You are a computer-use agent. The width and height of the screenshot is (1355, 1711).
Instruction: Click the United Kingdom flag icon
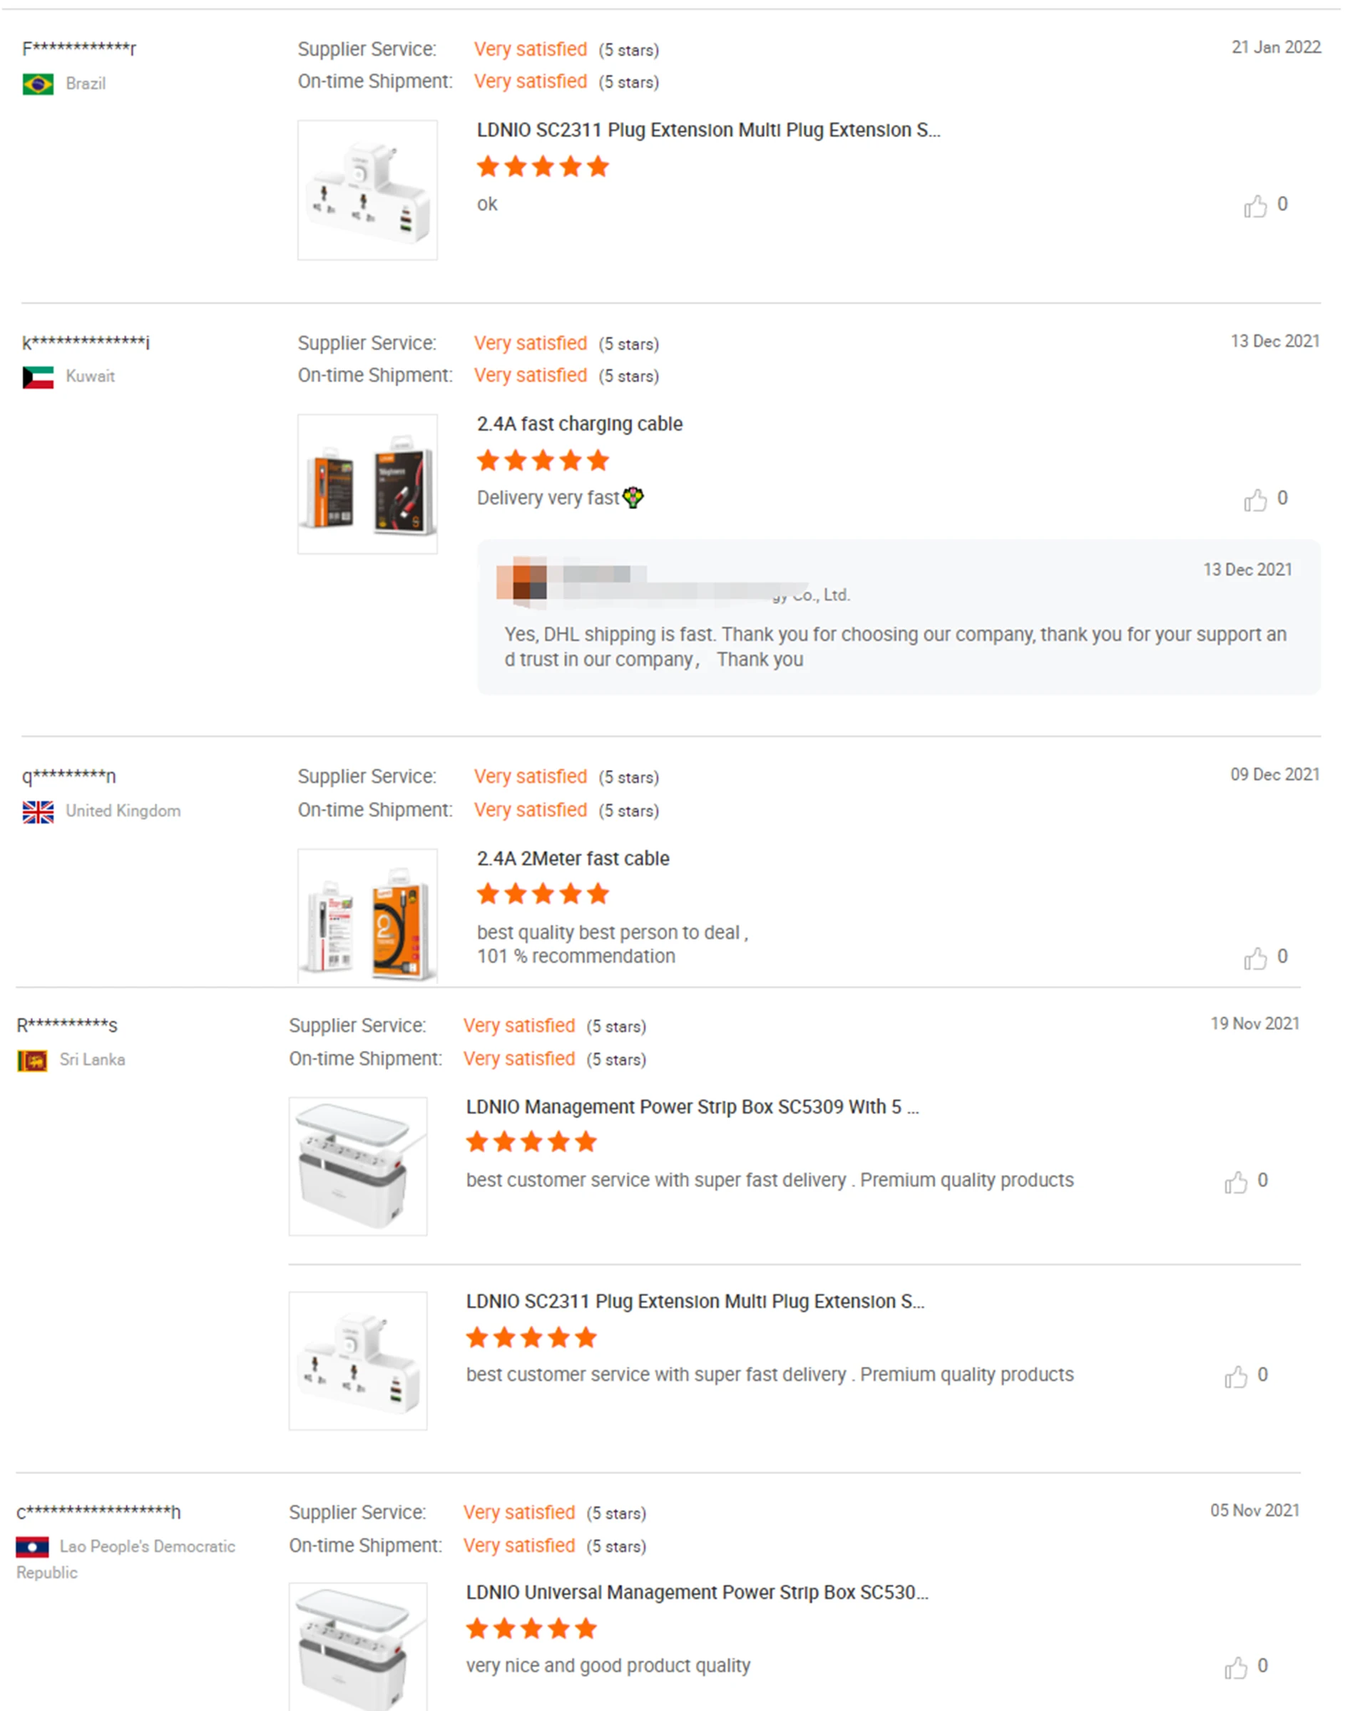(x=38, y=812)
